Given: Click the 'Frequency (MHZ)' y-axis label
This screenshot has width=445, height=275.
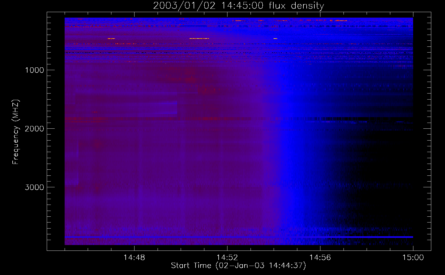Looking at the screenshot, I should tap(16, 132).
